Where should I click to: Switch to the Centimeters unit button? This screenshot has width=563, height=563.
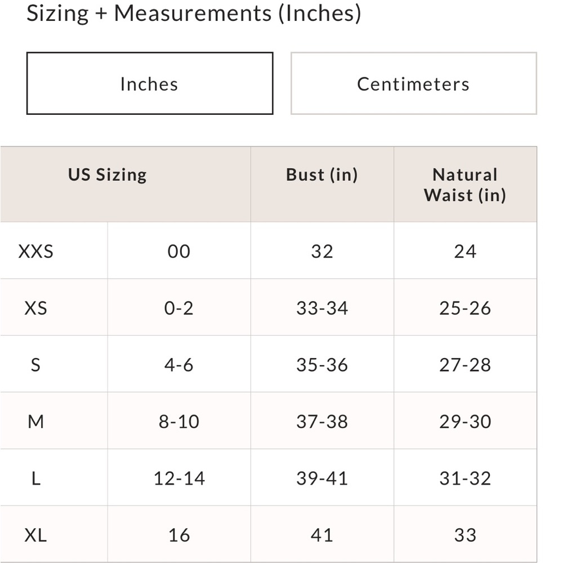[414, 83]
